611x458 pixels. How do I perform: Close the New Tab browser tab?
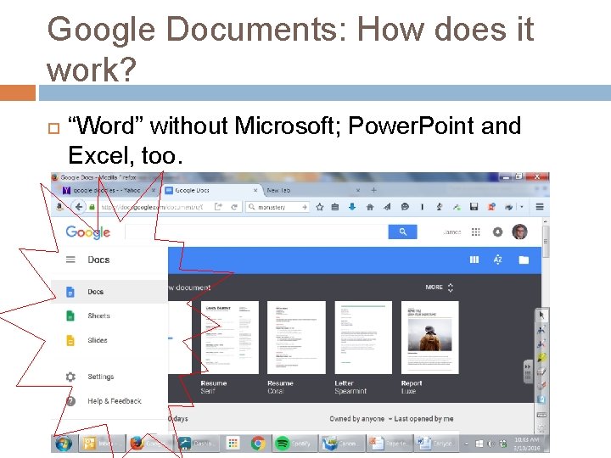tap(358, 190)
